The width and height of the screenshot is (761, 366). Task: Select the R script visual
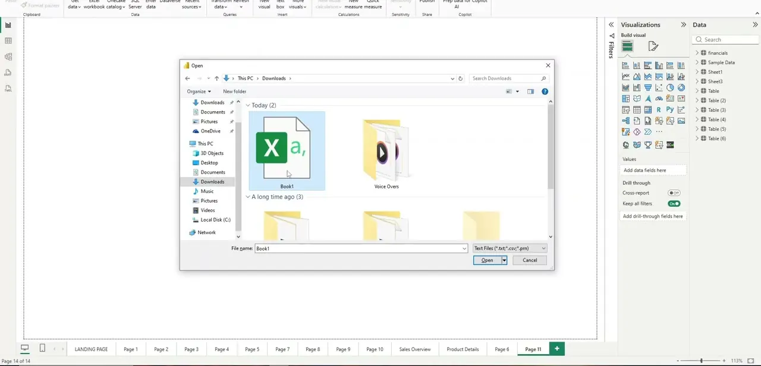click(x=659, y=110)
